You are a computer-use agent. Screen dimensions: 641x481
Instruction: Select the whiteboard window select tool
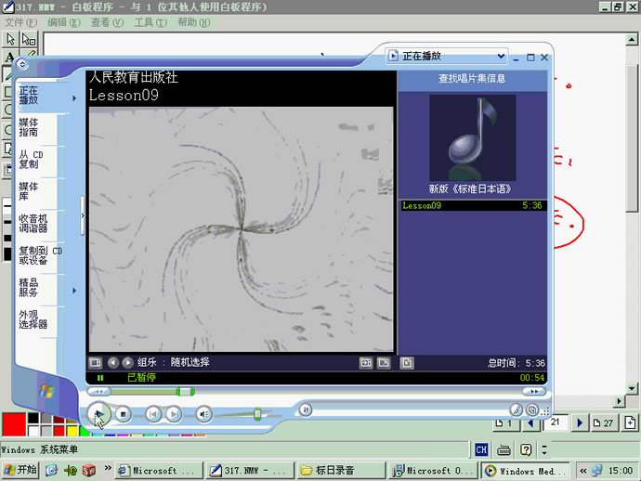(x=29, y=39)
